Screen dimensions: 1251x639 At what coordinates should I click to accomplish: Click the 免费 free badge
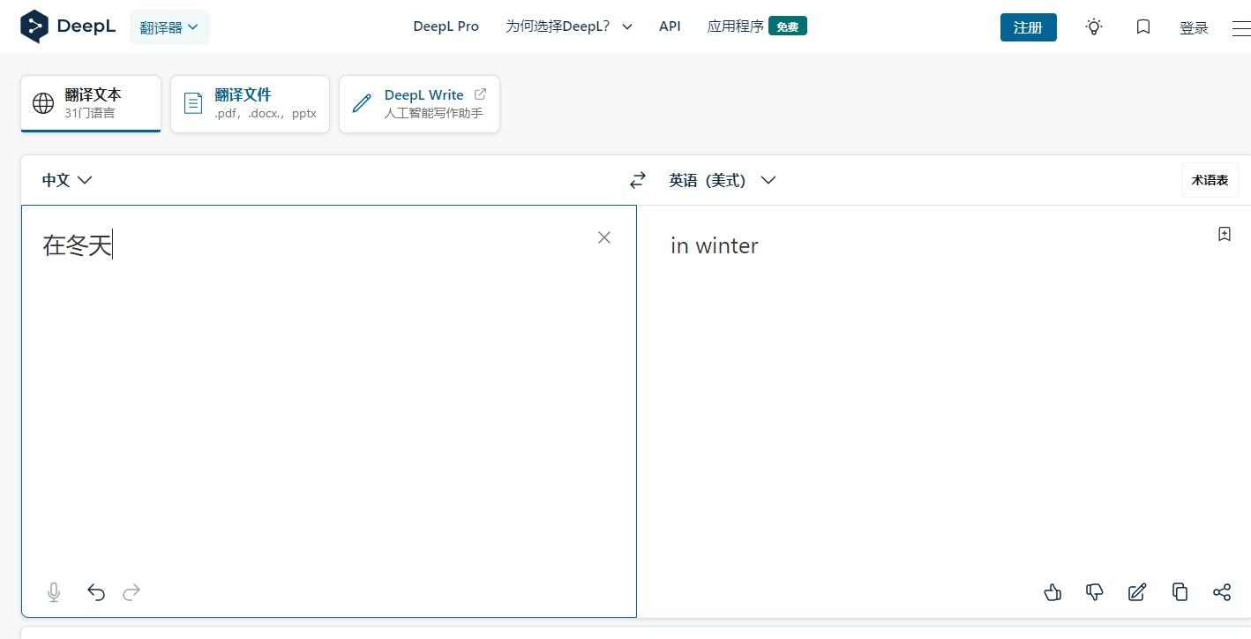tap(788, 26)
